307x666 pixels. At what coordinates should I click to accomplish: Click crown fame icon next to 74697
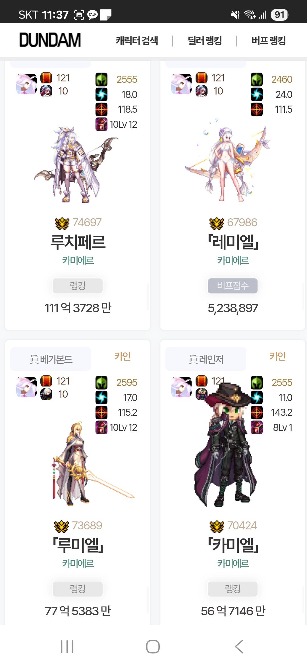tap(62, 223)
